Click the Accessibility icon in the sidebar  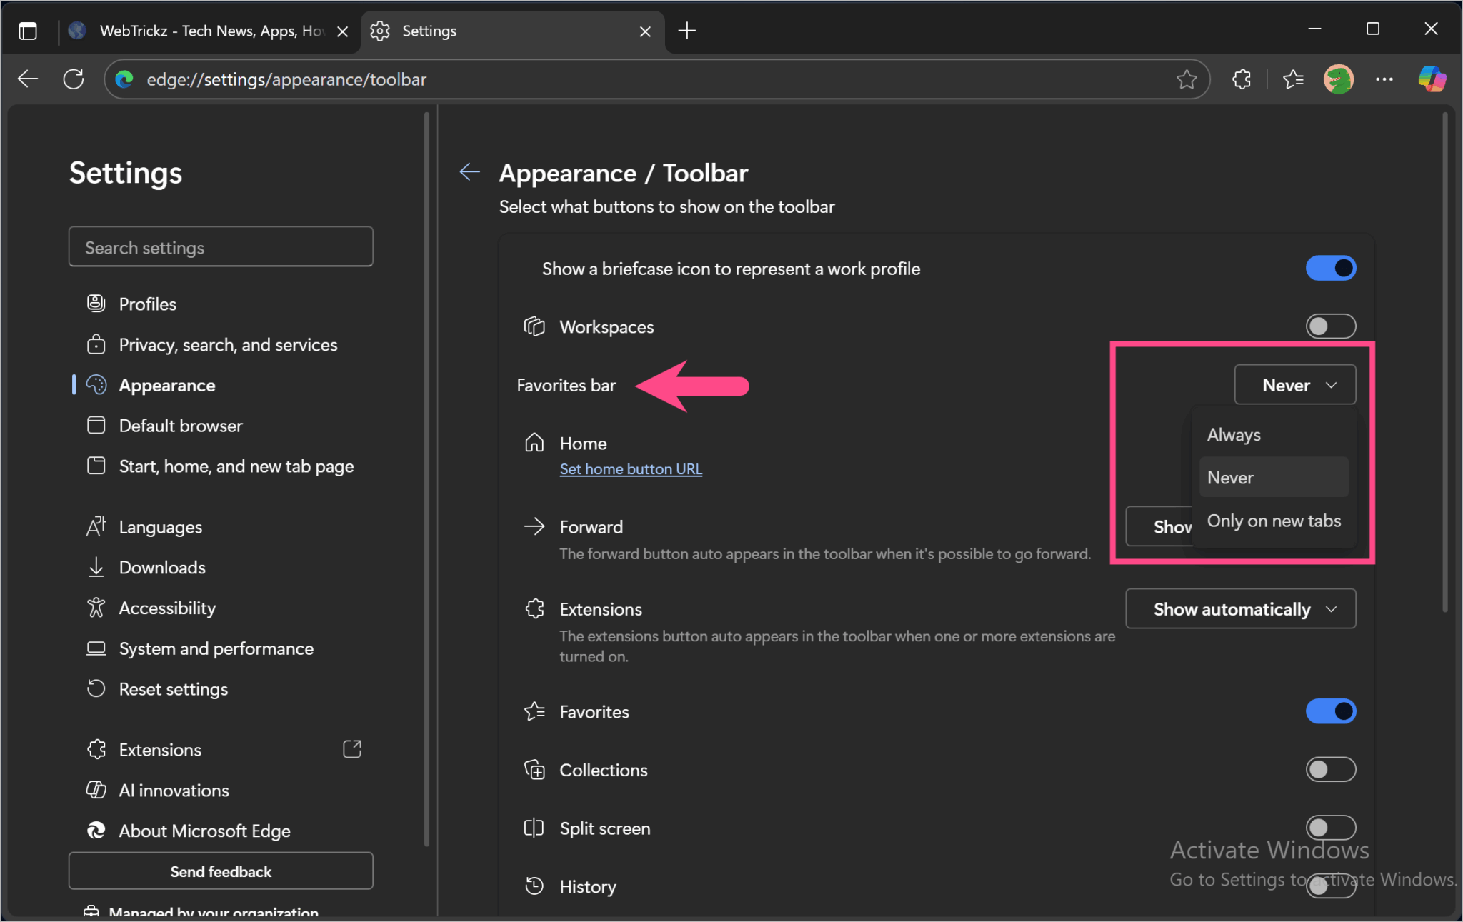click(97, 608)
